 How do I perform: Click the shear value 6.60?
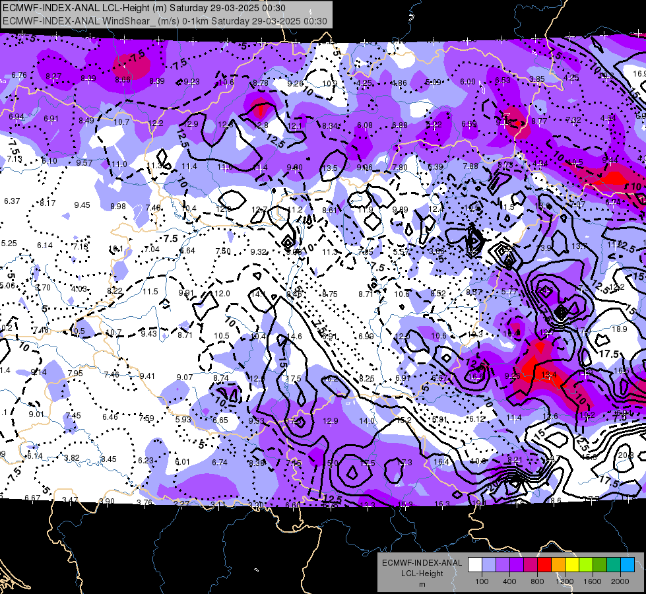pos(292,505)
